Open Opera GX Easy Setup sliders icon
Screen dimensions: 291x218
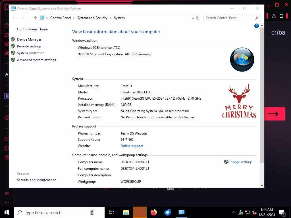[282, 16]
